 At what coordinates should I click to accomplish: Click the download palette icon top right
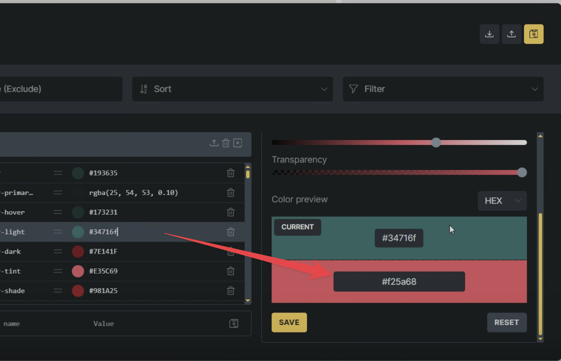[x=489, y=34]
